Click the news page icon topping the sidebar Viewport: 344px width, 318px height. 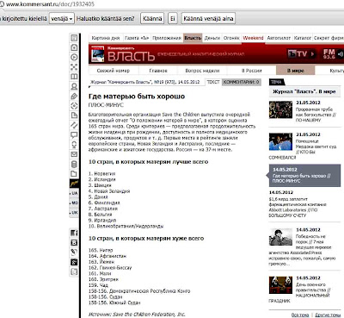tap(74, 38)
